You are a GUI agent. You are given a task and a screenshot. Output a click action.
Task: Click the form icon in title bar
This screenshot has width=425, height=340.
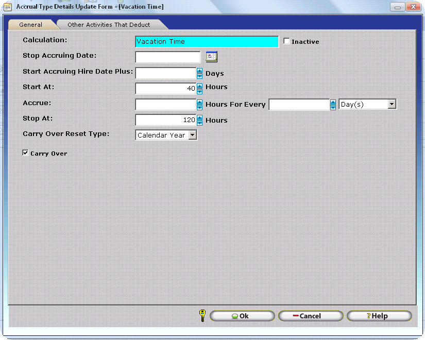(x=8, y=7)
